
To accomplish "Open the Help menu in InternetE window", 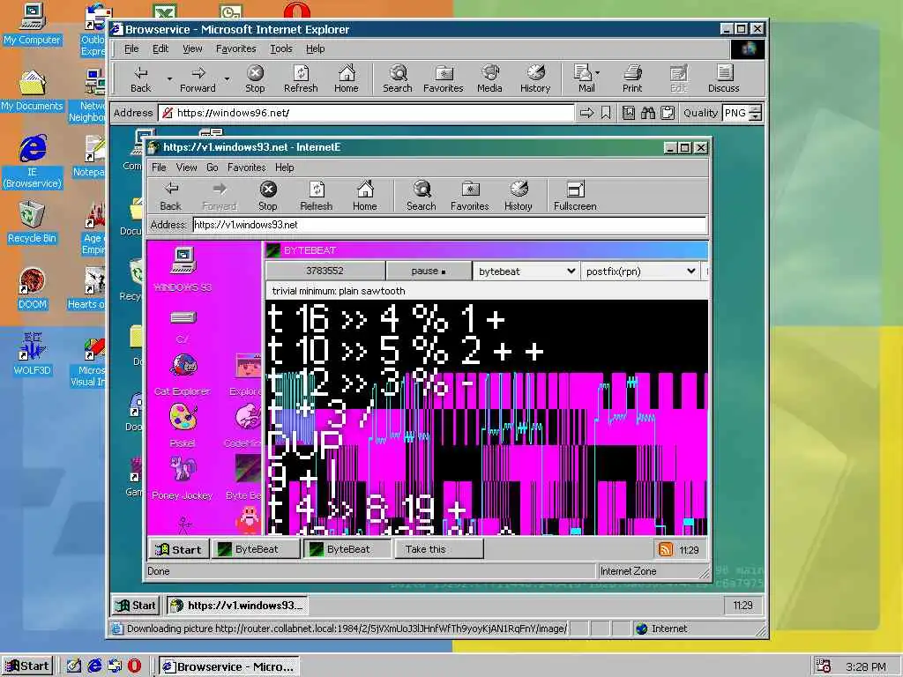I will click(x=285, y=167).
